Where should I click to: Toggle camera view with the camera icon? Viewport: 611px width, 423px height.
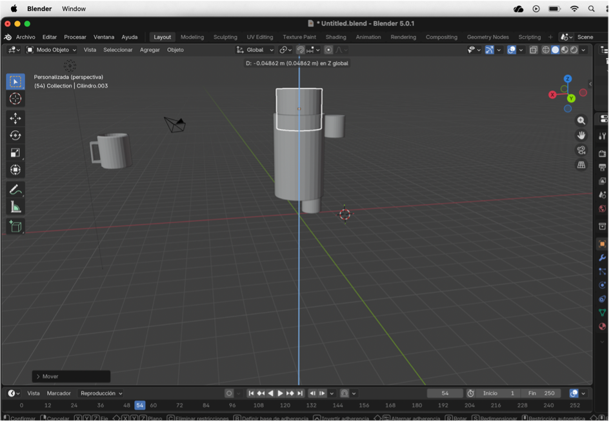click(581, 150)
